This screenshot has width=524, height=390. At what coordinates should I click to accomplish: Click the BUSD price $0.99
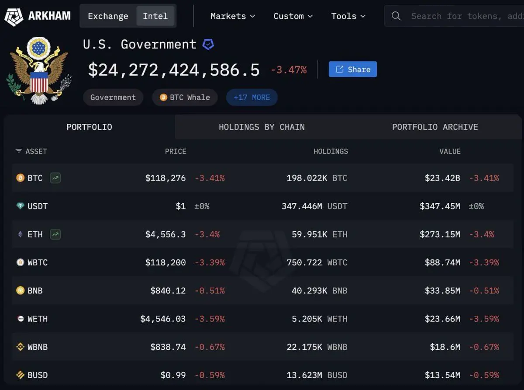point(173,375)
